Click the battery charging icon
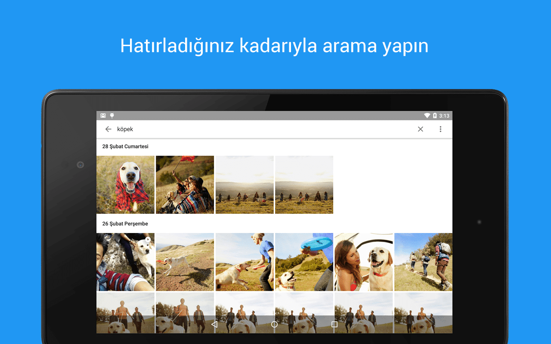The image size is (551, 344). click(x=435, y=115)
